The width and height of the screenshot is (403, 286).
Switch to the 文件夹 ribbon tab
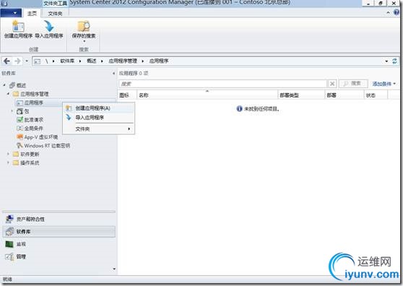55,14
